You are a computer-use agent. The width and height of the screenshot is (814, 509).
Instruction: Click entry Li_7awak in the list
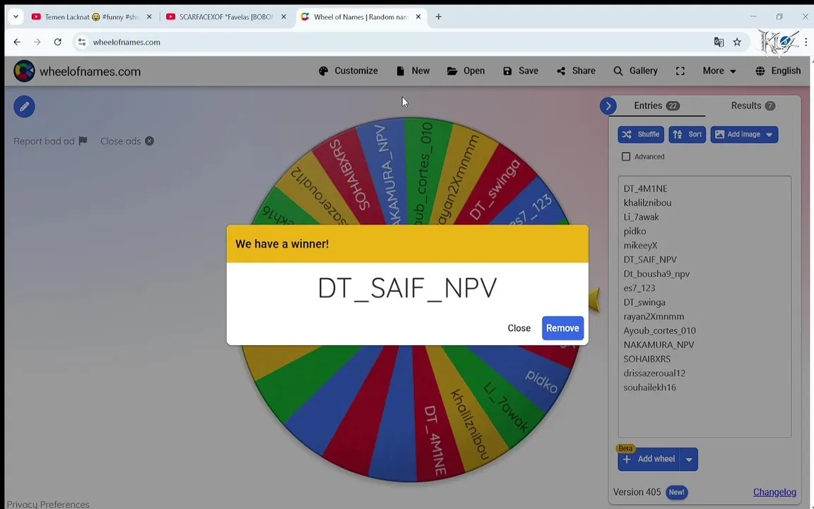641,216
